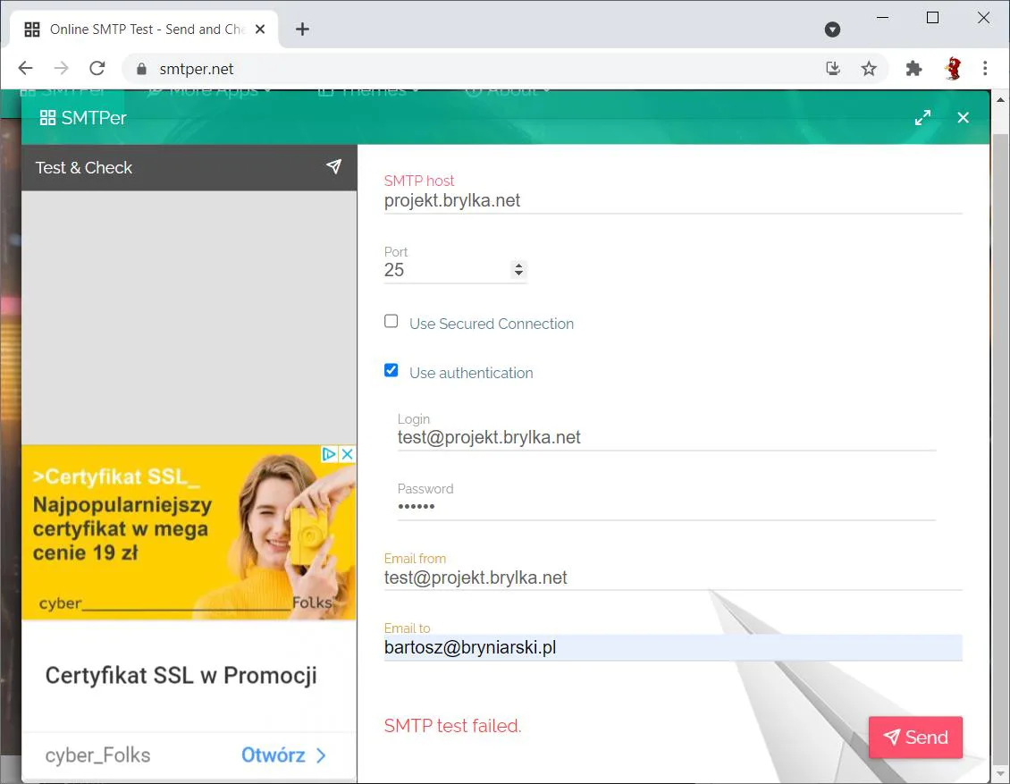
Task: Click the red bird profile avatar
Action: [953, 68]
